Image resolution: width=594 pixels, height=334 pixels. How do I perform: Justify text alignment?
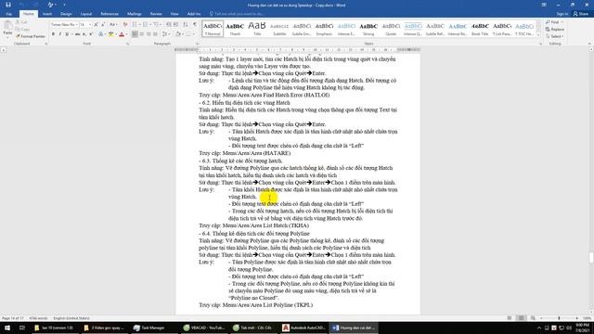click(x=155, y=34)
